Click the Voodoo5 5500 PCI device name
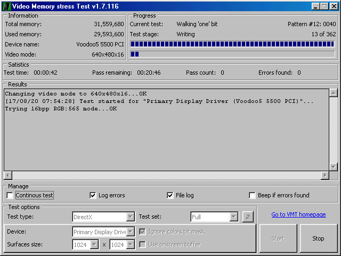 click(100, 44)
